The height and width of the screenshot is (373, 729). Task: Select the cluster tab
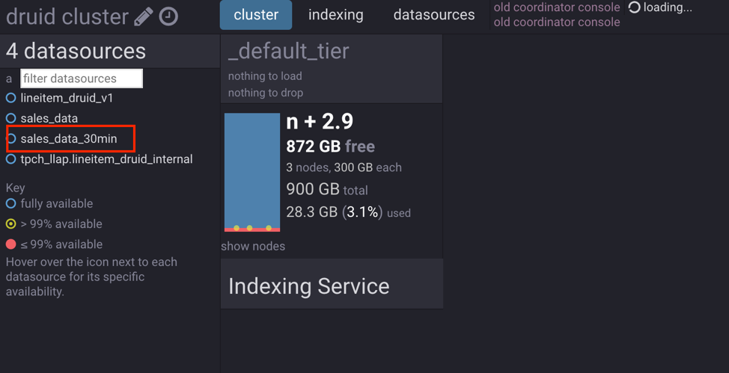tap(256, 15)
